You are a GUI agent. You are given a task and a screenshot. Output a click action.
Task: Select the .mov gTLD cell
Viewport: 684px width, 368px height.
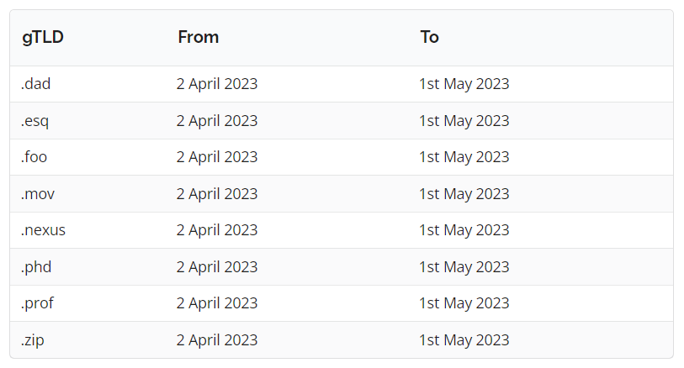click(x=38, y=194)
